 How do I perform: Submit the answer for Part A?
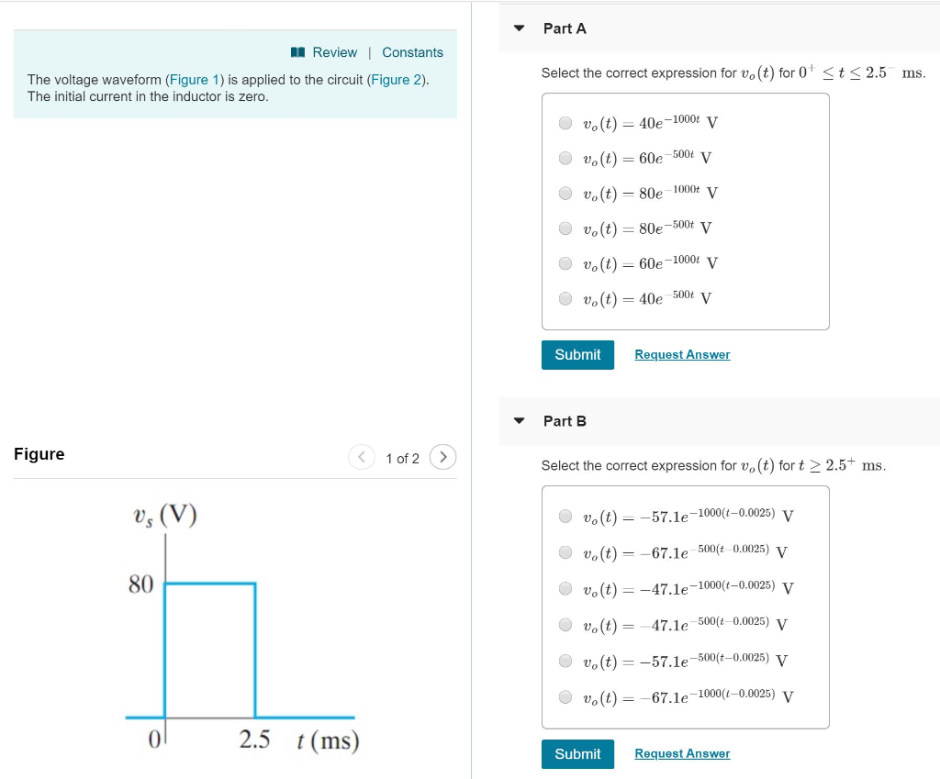coord(577,354)
